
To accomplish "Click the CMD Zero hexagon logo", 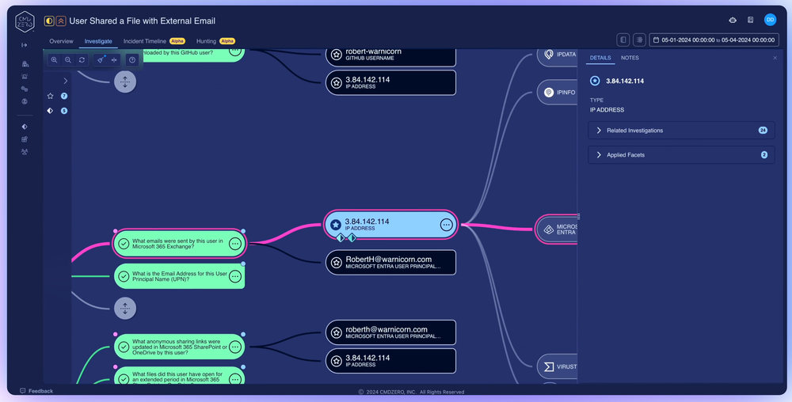I will (25, 21).
